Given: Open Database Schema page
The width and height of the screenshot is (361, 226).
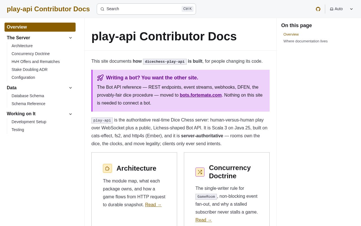Looking at the screenshot, I should 28,96.
